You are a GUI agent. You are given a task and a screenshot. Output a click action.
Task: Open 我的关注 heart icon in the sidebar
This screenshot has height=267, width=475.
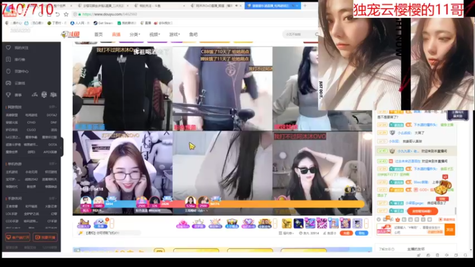coord(8,47)
